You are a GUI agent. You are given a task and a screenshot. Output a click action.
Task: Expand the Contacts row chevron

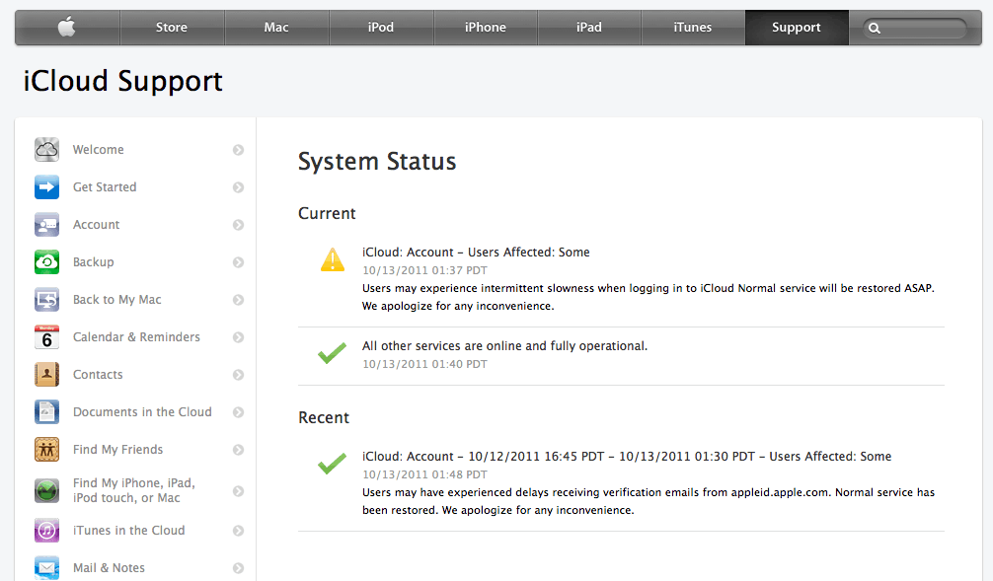238,375
